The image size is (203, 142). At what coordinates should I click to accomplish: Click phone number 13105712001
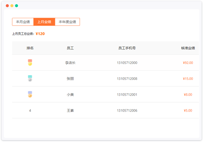[x=127, y=94]
